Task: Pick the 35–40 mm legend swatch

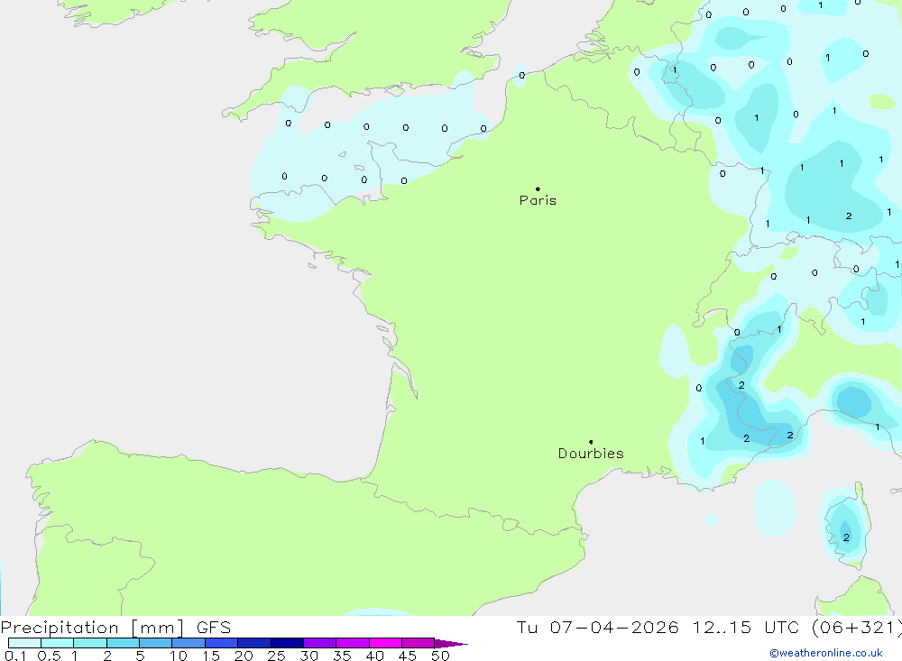Action: 353,643
